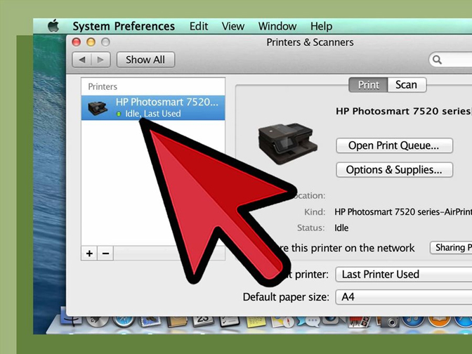This screenshot has width=472, height=354.
Task: Open the Help menu
Action: pyautogui.click(x=321, y=27)
